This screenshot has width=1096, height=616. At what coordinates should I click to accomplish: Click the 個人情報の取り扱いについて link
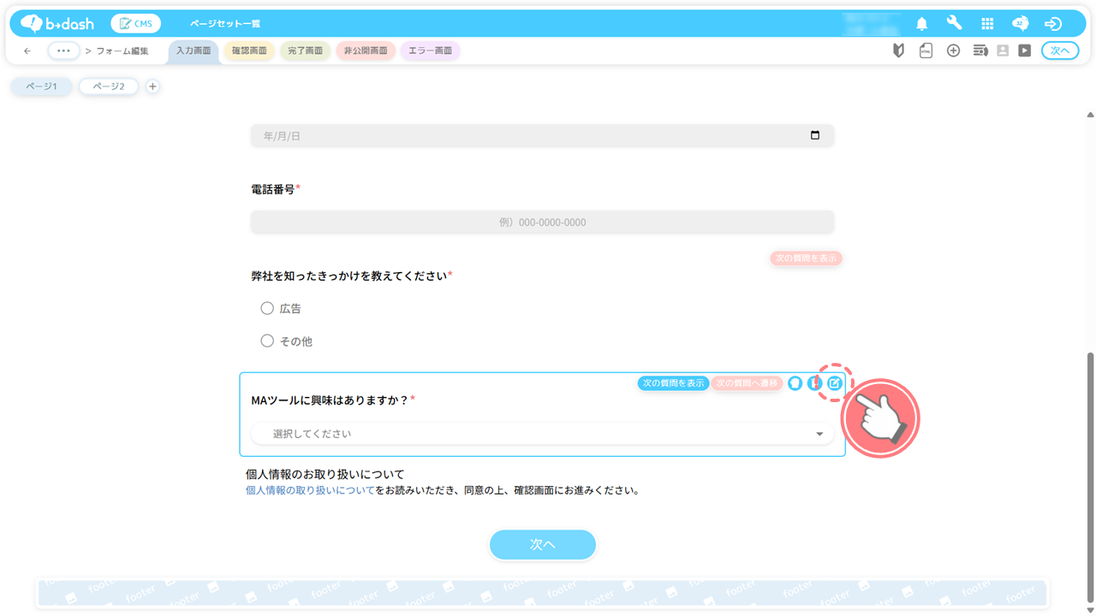[x=310, y=491]
